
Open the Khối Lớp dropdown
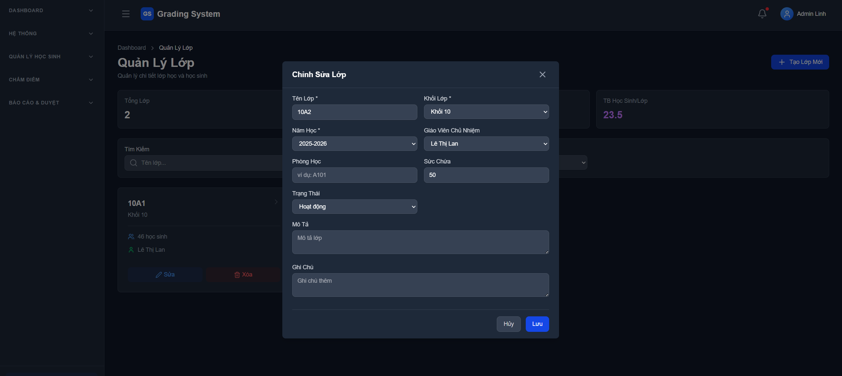(x=486, y=112)
